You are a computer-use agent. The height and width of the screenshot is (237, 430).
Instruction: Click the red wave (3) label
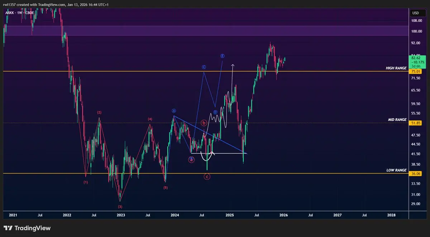(120, 206)
